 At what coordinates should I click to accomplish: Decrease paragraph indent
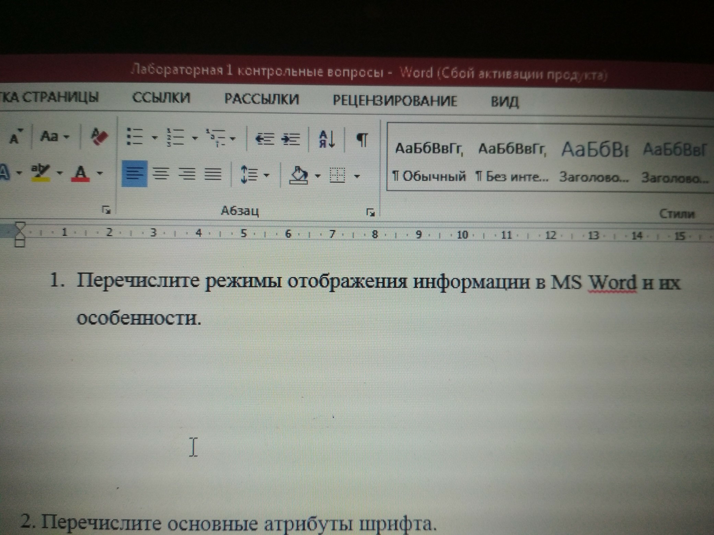[x=264, y=139]
